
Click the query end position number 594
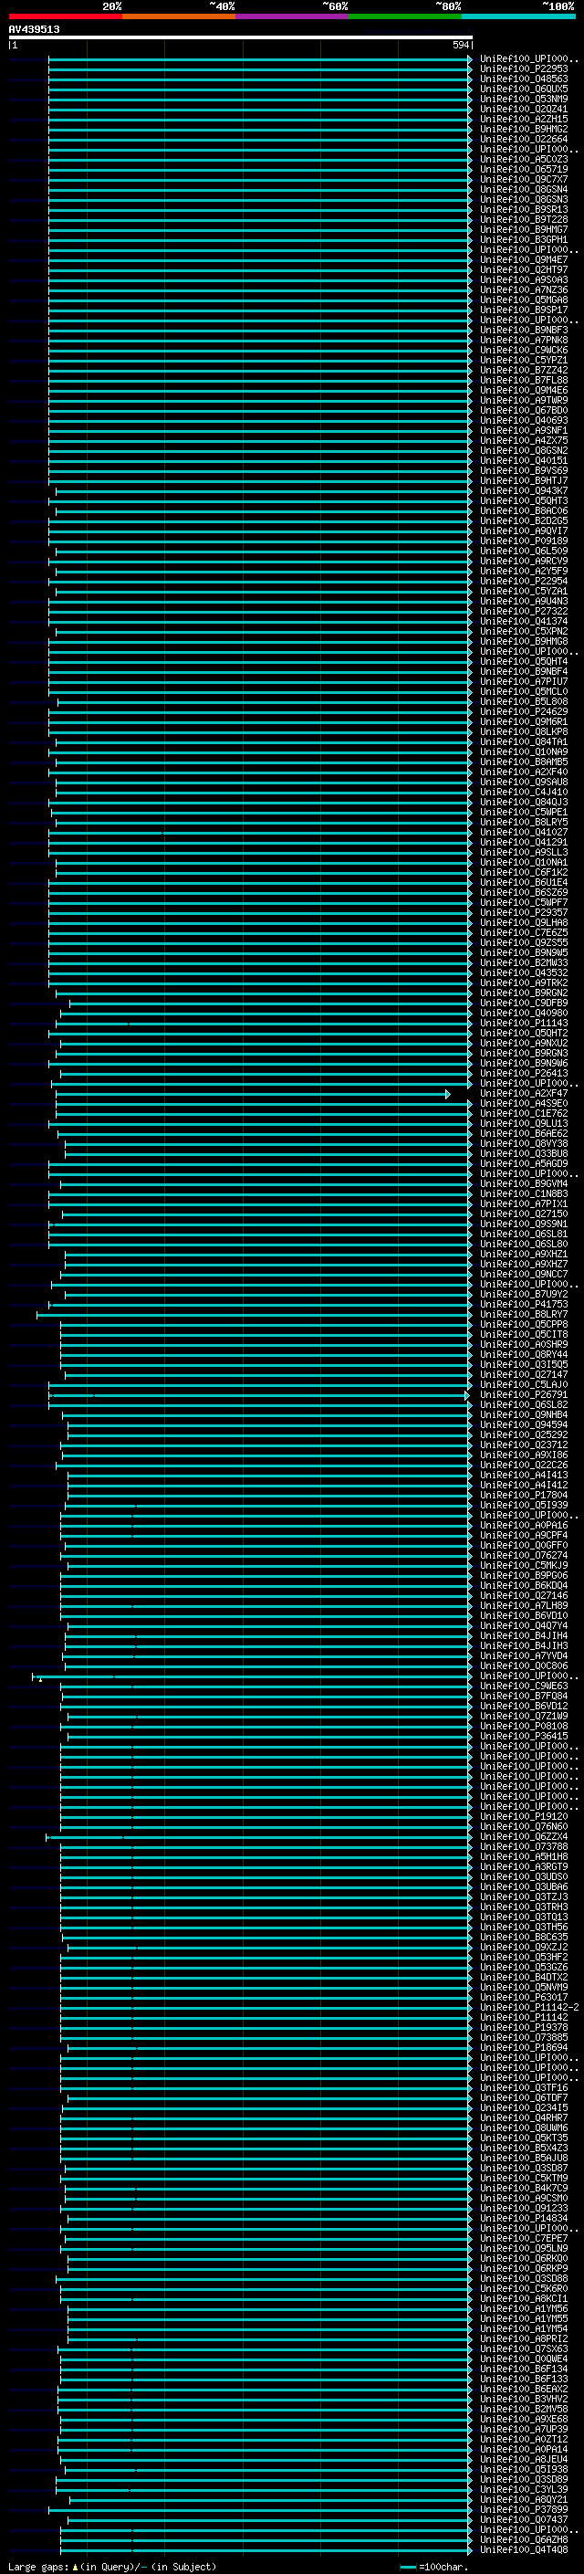point(461,46)
